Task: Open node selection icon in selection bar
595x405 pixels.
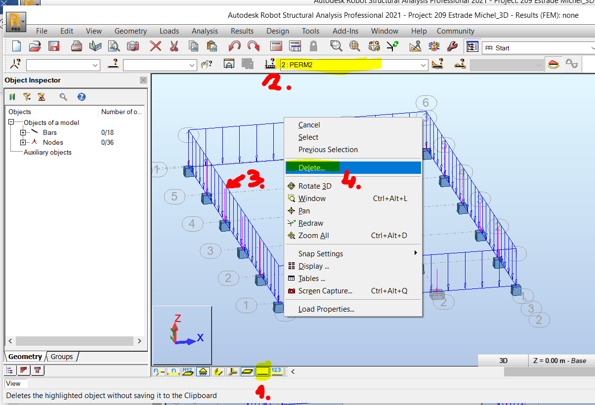Action: pyautogui.click(x=16, y=64)
